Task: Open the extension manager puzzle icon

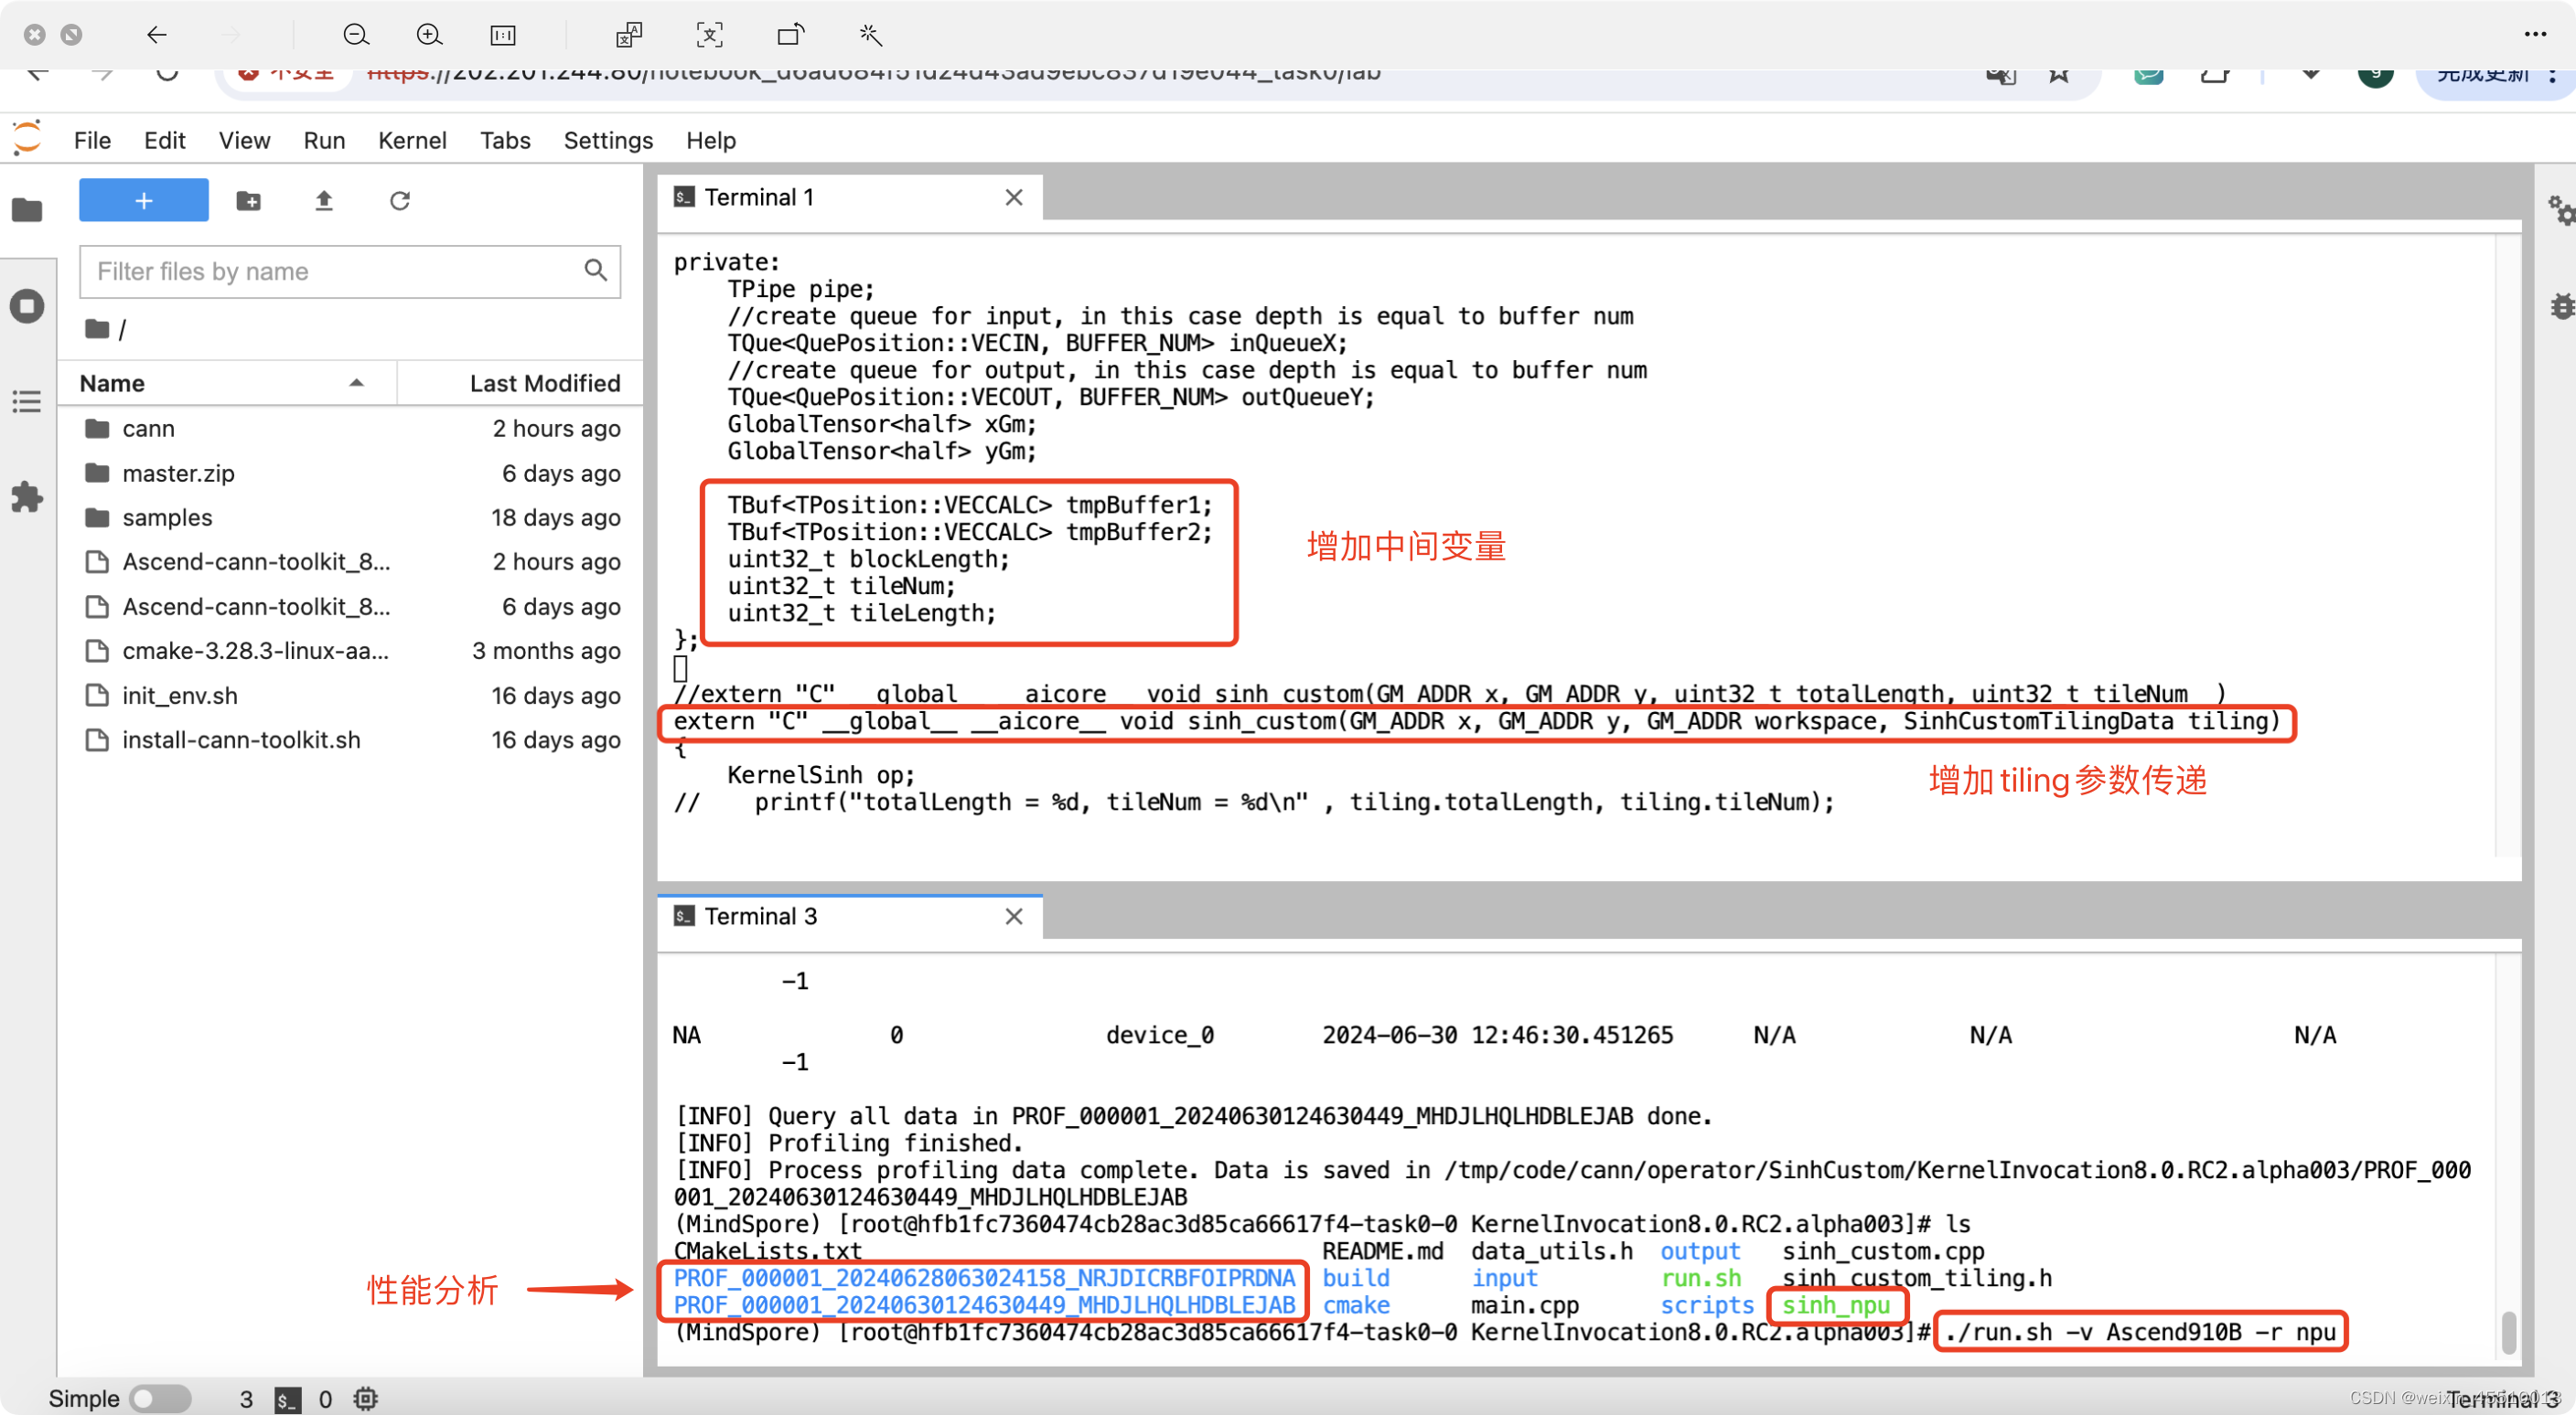Action: 27,496
